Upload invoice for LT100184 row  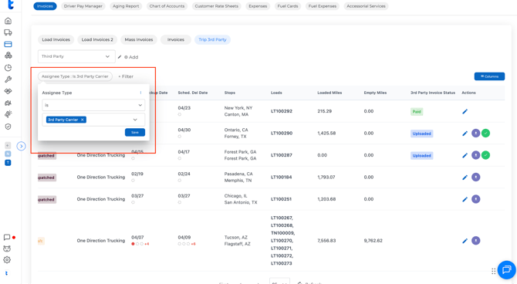(x=475, y=177)
